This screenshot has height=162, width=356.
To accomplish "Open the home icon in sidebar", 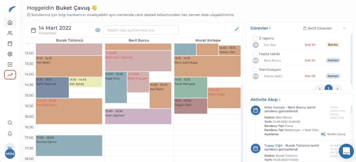I will [10, 22].
